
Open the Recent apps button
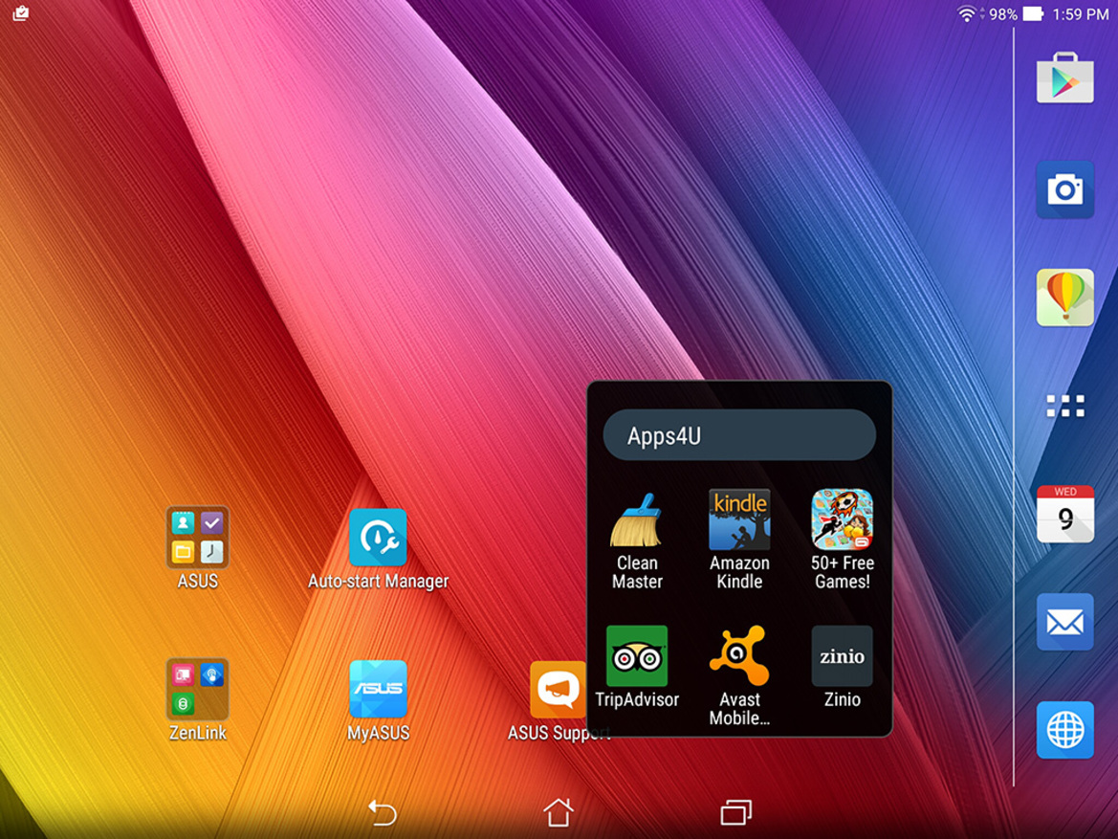click(x=735, y=812)
